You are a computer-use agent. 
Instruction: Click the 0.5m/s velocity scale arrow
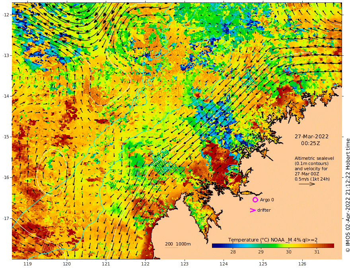(307, 184)
